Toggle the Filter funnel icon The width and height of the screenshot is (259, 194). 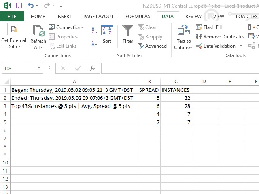pos(128,34)
